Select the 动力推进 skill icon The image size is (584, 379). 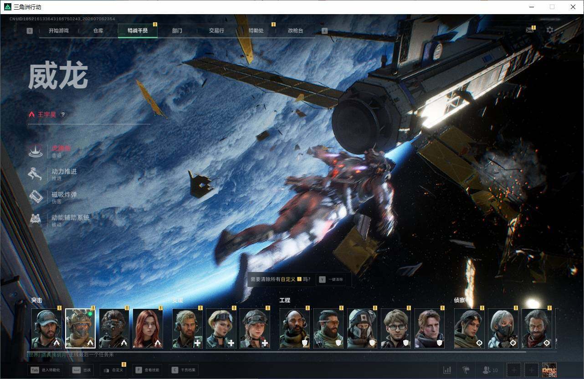pos(36,174)
